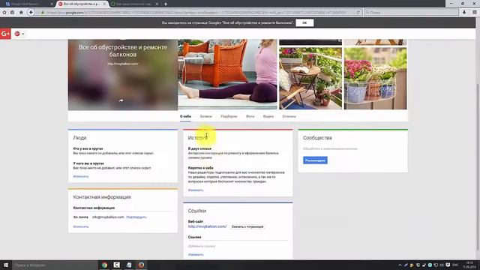This screenshot has height=270, width=480.
Task: Click 'Изменить' in the Ссылки card
Action: [x=196, y=254]
